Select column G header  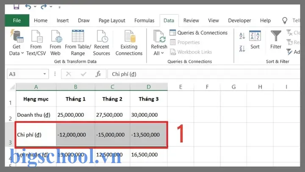[233, 87]
